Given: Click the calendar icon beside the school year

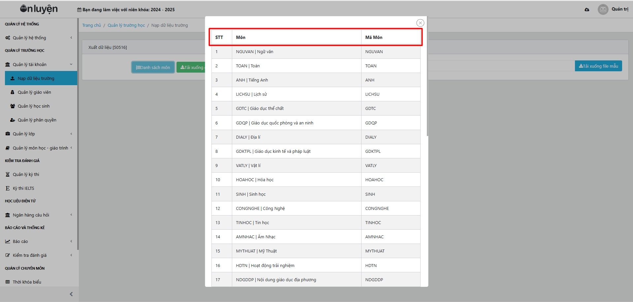Looking at the screenshot, I should (79, 10).
